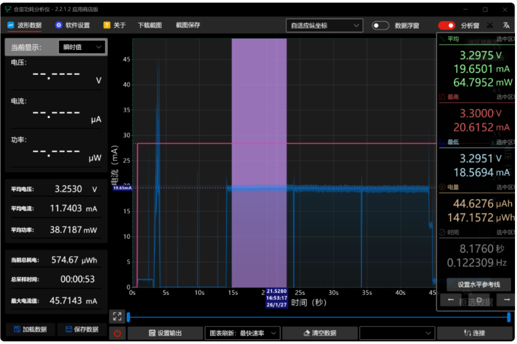Expand the 自适应纵坐标 axis mode dropdown
517x344 pixels.
coord(325,26)
